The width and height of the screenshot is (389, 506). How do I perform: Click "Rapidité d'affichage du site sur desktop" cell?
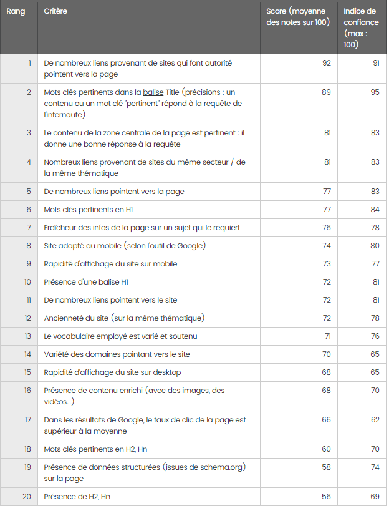(112, 372)
